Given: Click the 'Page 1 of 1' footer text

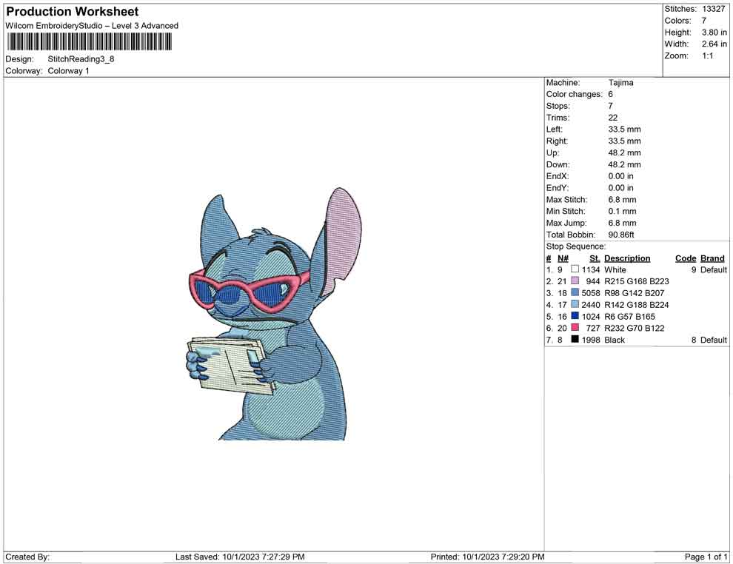Looking at the screenshot, I should (x=706, y=557).
